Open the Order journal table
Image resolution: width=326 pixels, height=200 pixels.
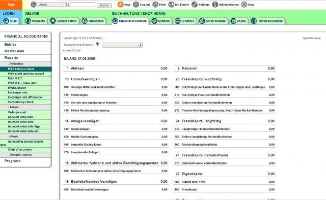coord(26,112)
